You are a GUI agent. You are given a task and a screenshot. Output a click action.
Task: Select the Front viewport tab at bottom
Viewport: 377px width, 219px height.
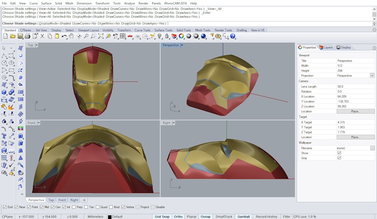point(62,200)
